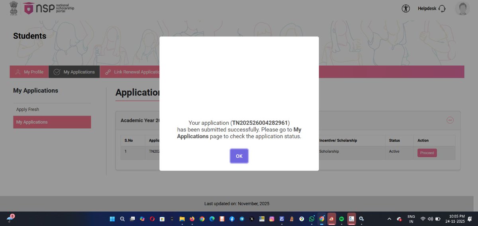Screen dimensions: 478x226
Task: Select My Applications in the left sidebar
Action: (52, 122)
